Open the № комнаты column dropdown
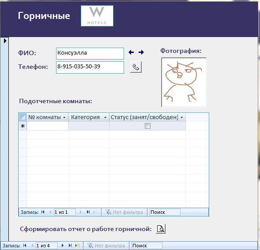 [x=64, y=117]
